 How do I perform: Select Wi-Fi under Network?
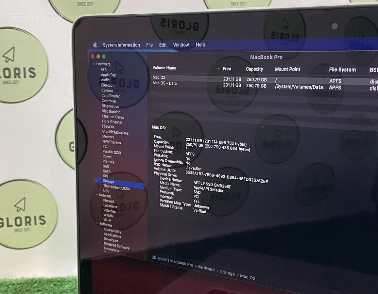(107, 220)
